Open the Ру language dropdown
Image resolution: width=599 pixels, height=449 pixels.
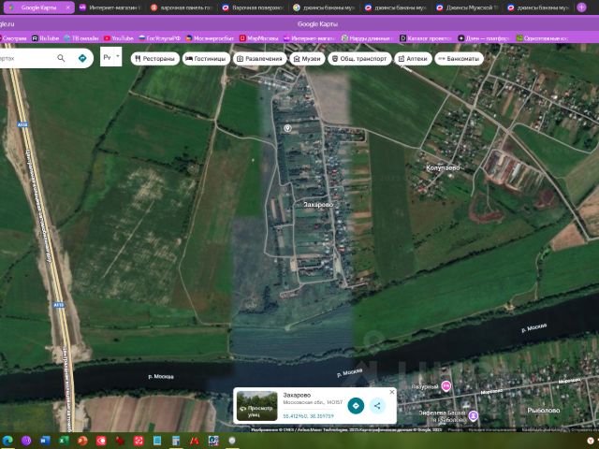[110, 58]
